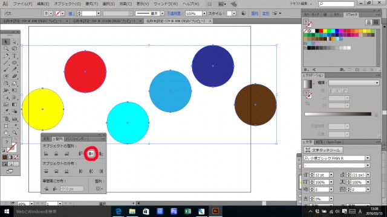This screenshot has width=387, height=217.
Task: Select the Lasso tool
Action: 15,49
